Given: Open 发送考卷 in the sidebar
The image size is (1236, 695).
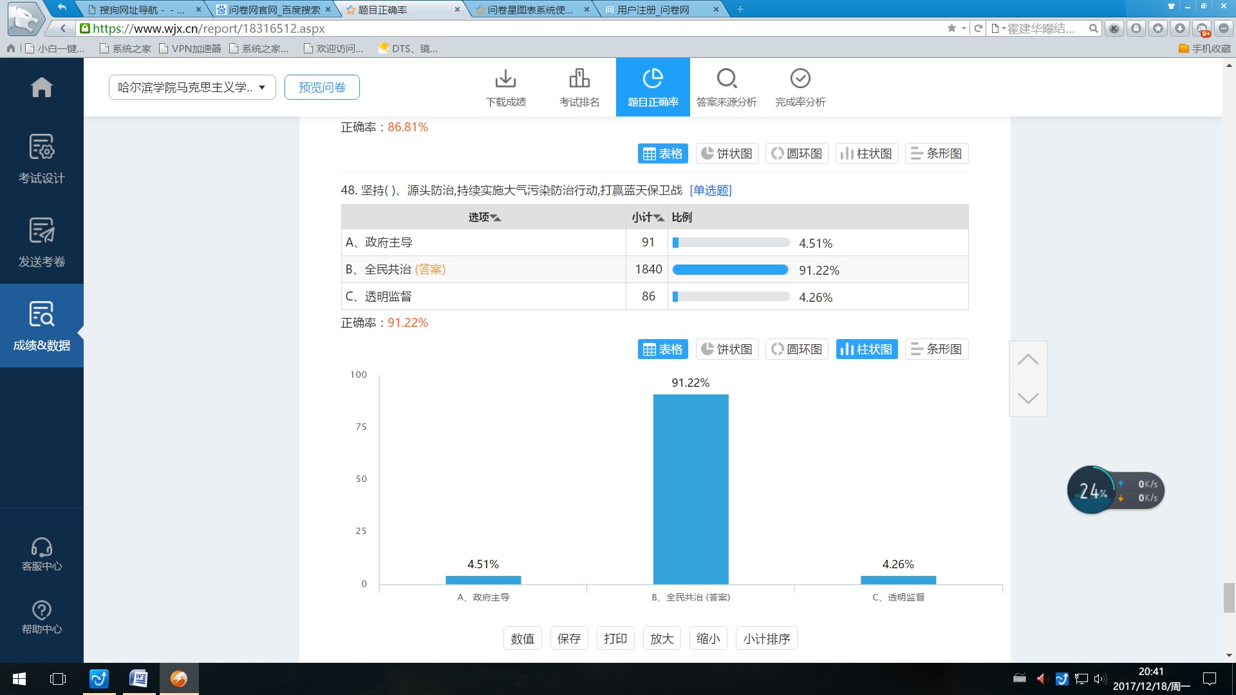Looking at the screenshot, I should pyautogui.click(x=41, y=242).
